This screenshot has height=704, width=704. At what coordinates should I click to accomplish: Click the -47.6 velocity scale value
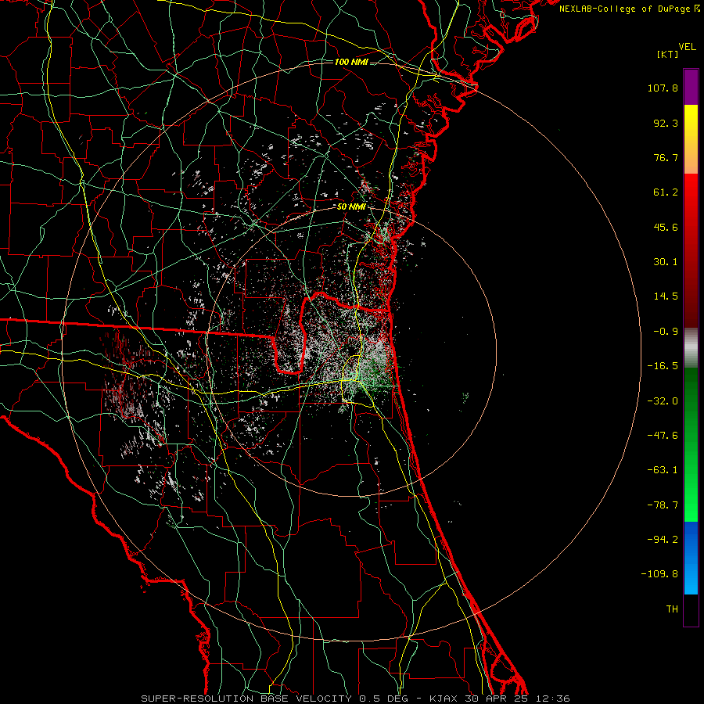pyautogui.click(x=663, y=436)
